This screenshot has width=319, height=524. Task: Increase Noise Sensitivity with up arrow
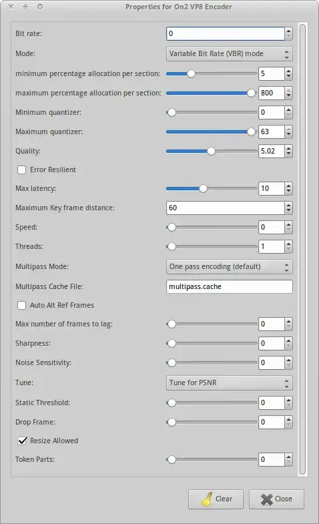coord(288,360)
